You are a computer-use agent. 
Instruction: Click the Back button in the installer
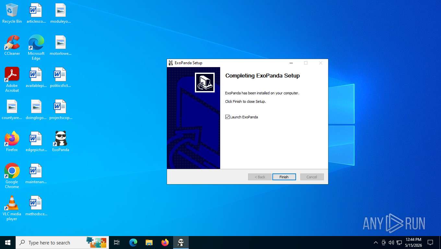point(260,177)
